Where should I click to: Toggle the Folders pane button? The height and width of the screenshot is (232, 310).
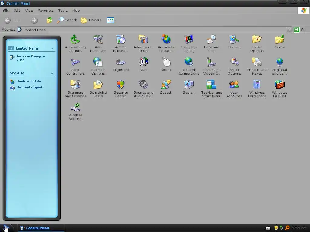pyautogui.click(x=91, y=20)
